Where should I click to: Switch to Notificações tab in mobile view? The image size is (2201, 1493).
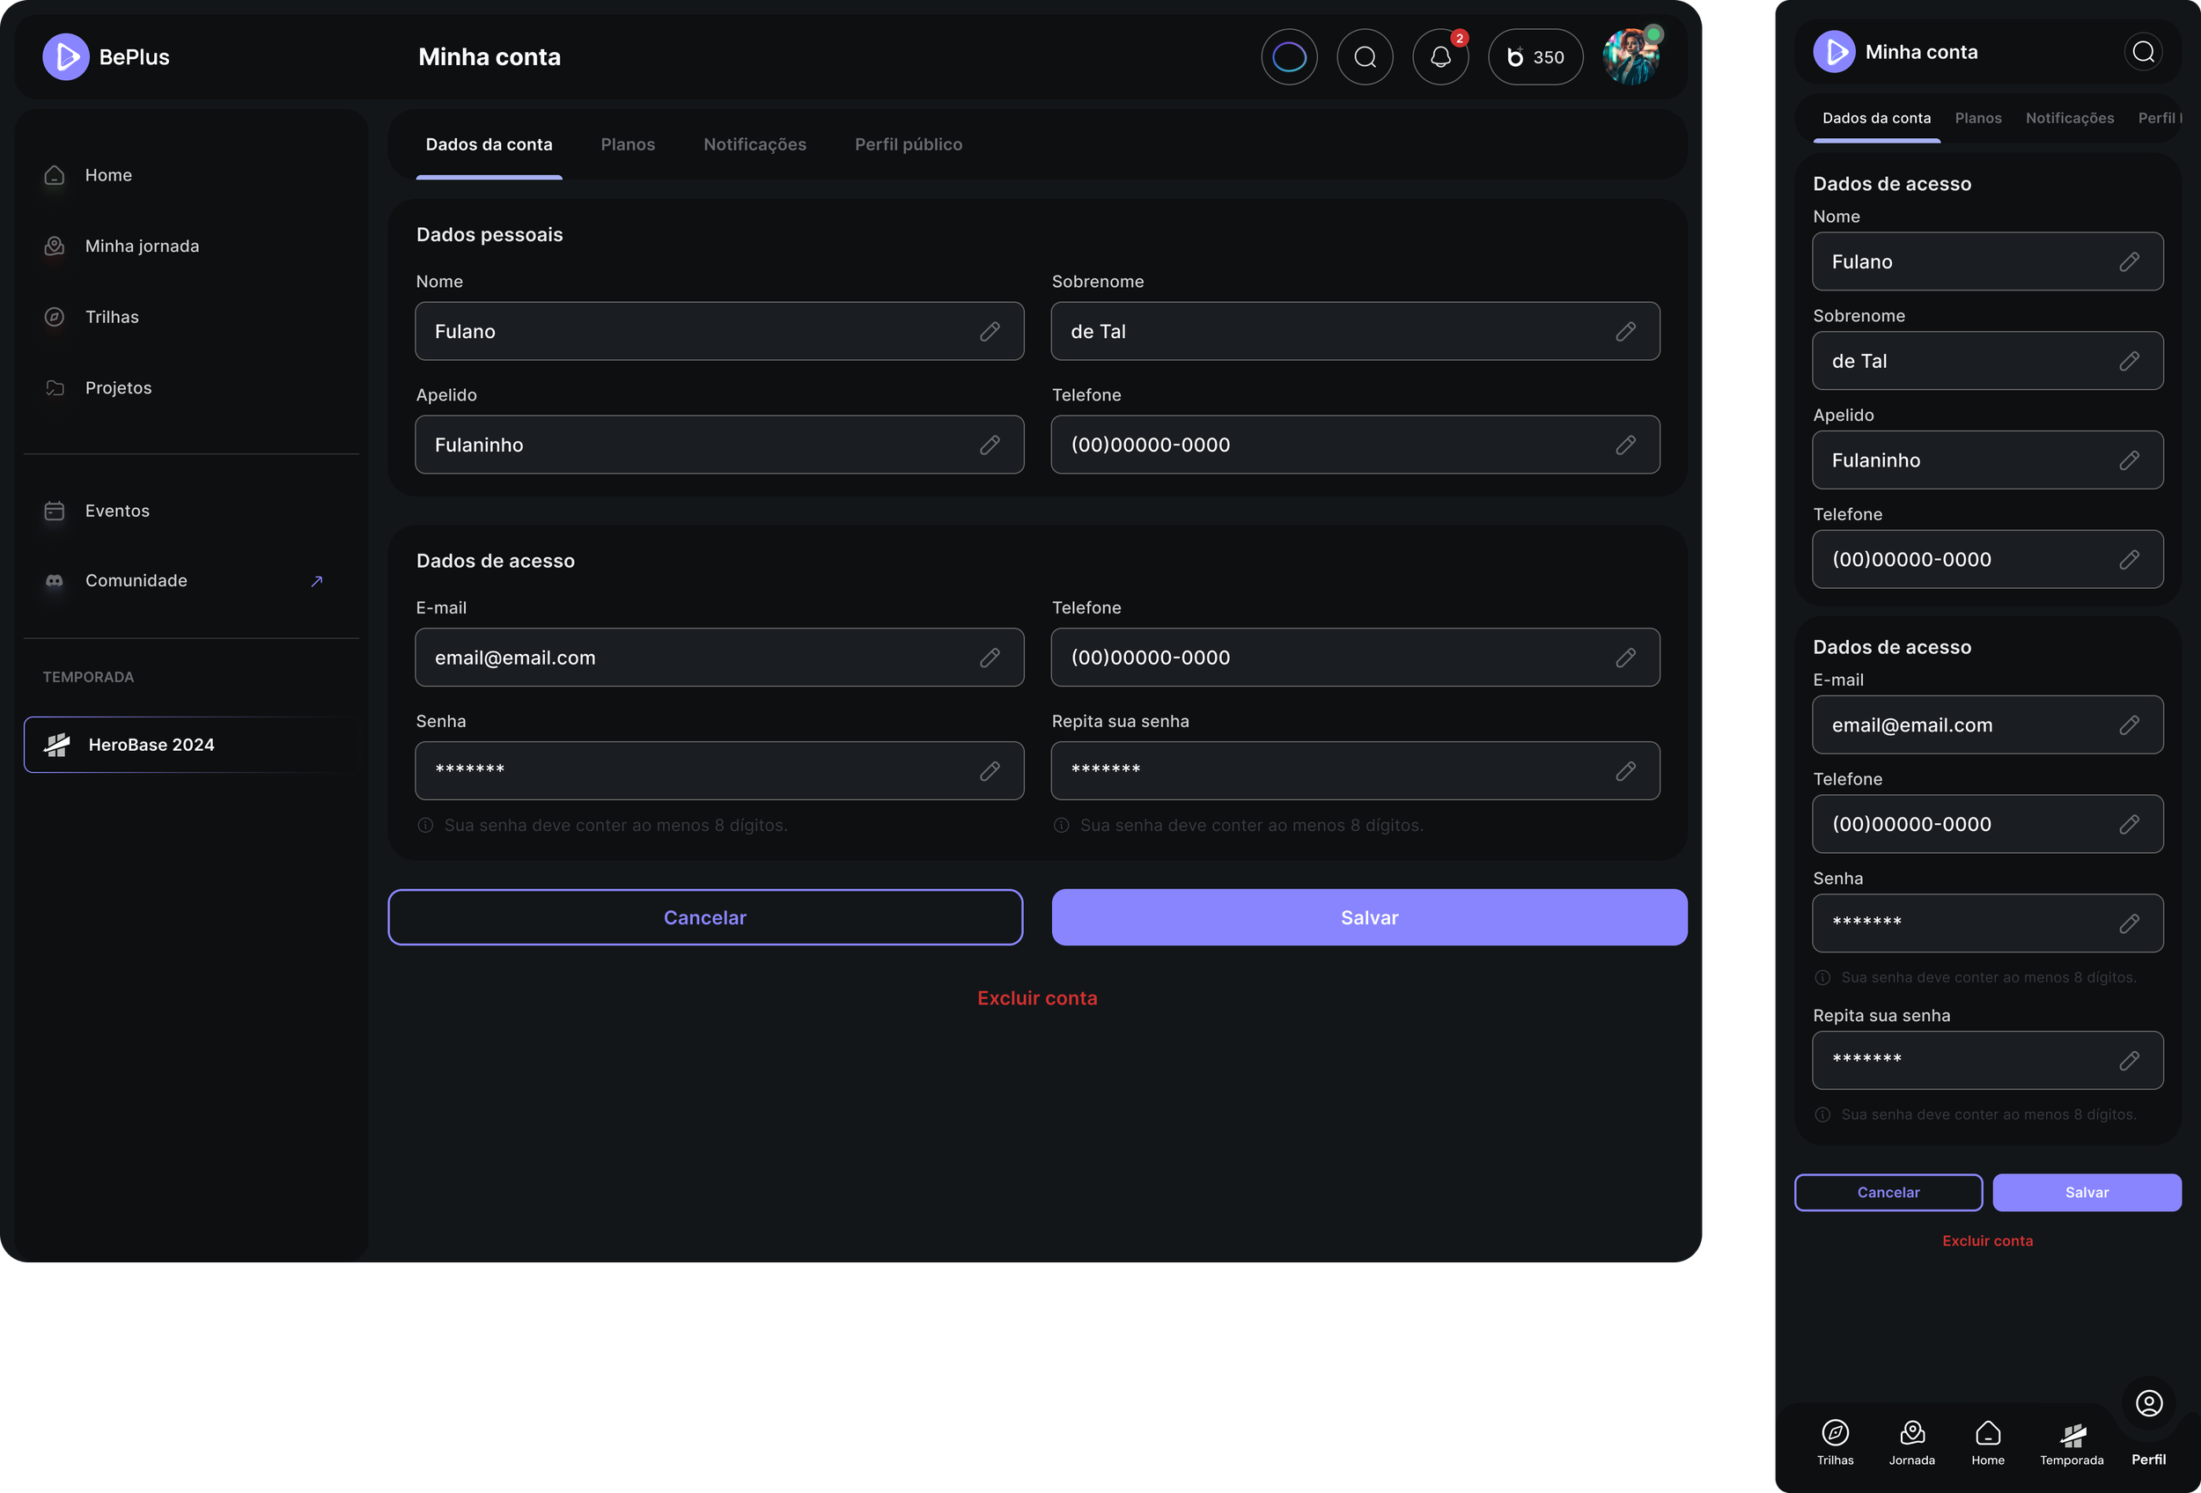2069,118
